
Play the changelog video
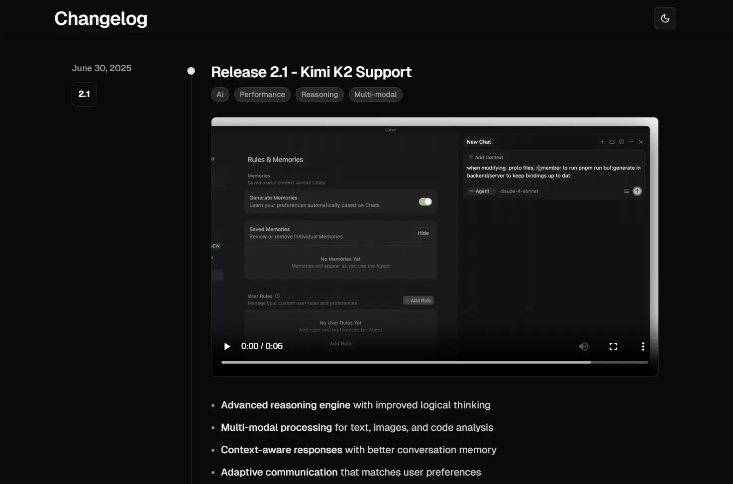(x=227, y=346)
